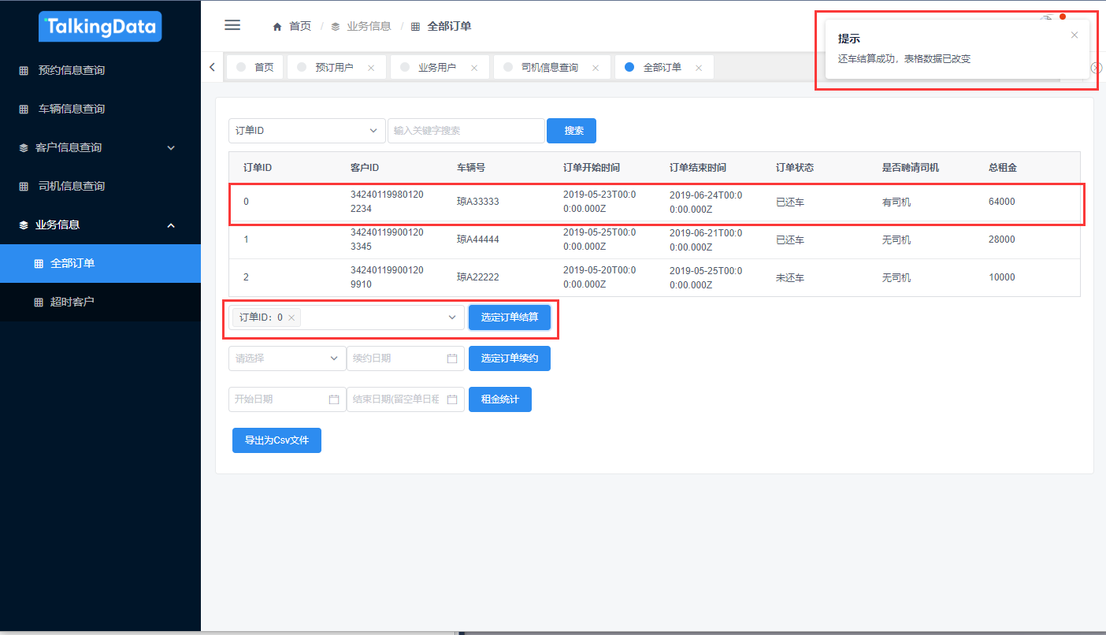1106x635 pixels.
Task: Click vehicle number 琼A33333
Action: tap(478, 202)
